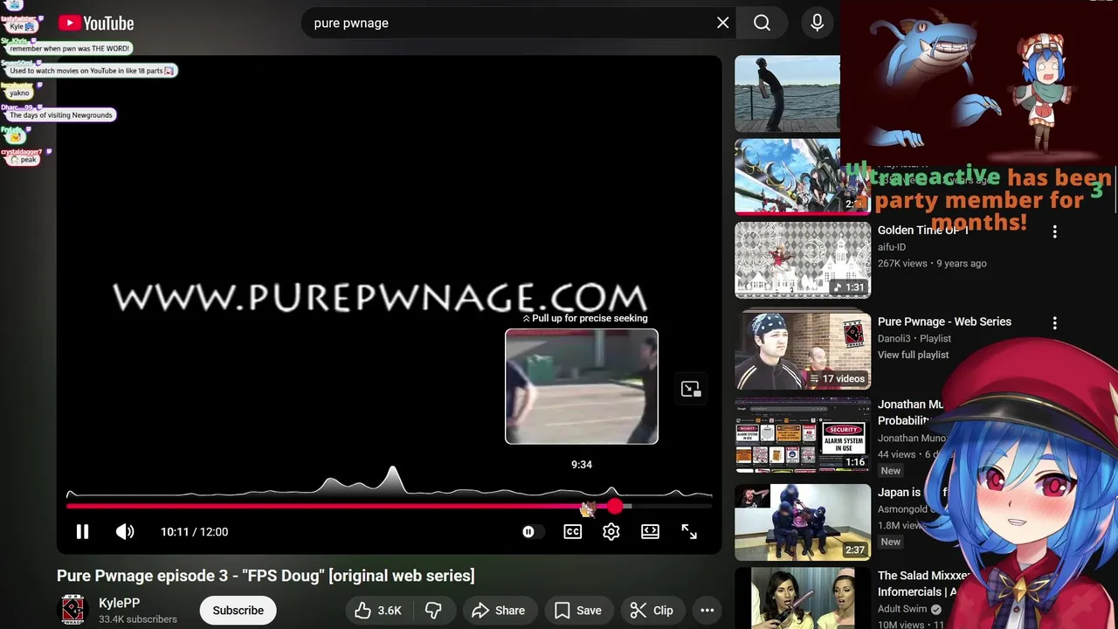This screenshot has width=1118, height=629.
Task: Clear the search box text
Action: (x=722, y=24)
